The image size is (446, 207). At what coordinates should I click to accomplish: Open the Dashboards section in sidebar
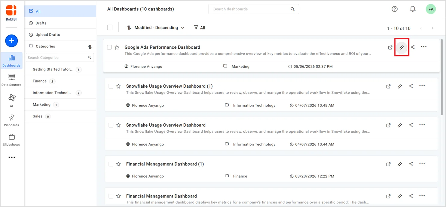[x=11, y=61]
